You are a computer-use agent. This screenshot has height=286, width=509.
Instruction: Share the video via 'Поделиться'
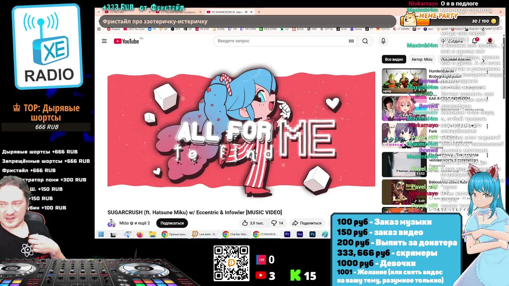click(307, 223)
